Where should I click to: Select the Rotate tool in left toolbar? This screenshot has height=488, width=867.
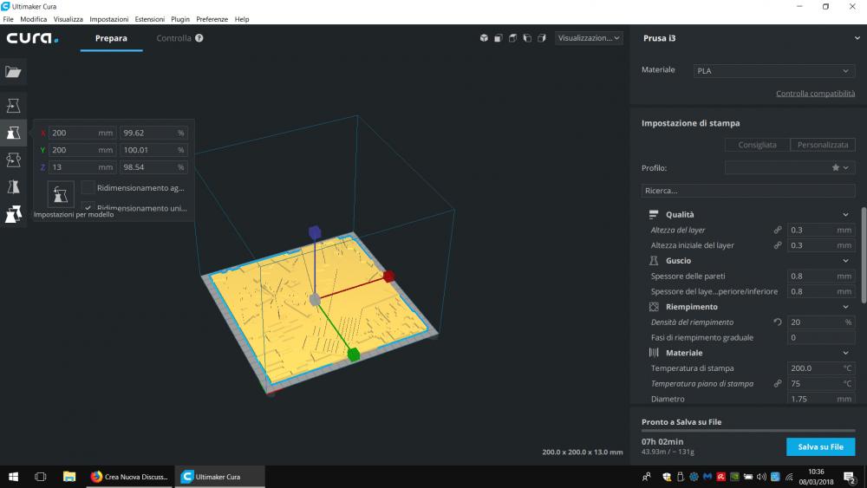point(13,159)
